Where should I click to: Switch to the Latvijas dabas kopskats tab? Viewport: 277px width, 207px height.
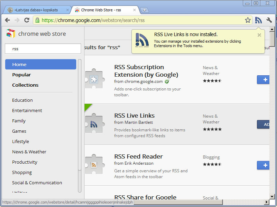[36, 10]
